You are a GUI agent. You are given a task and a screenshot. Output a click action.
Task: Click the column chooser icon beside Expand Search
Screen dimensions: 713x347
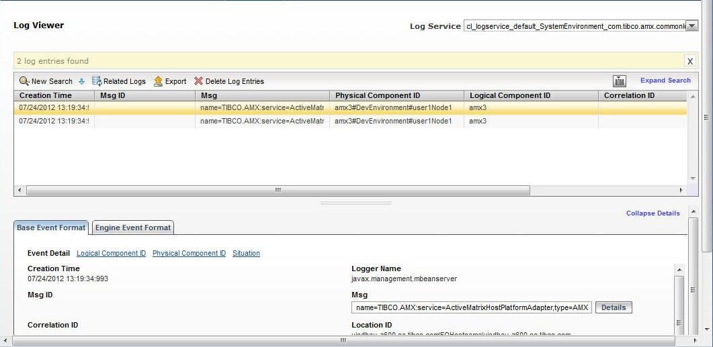click(620, 81)
